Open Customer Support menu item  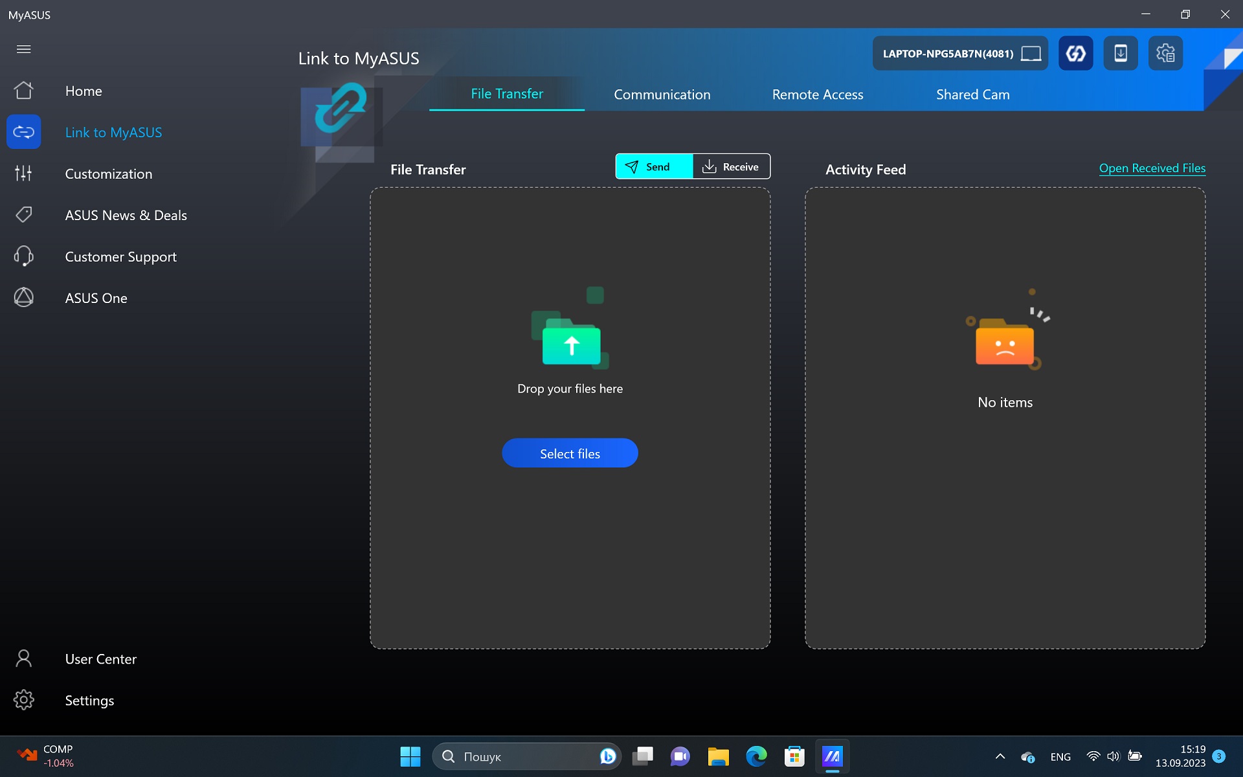[120, 257]
